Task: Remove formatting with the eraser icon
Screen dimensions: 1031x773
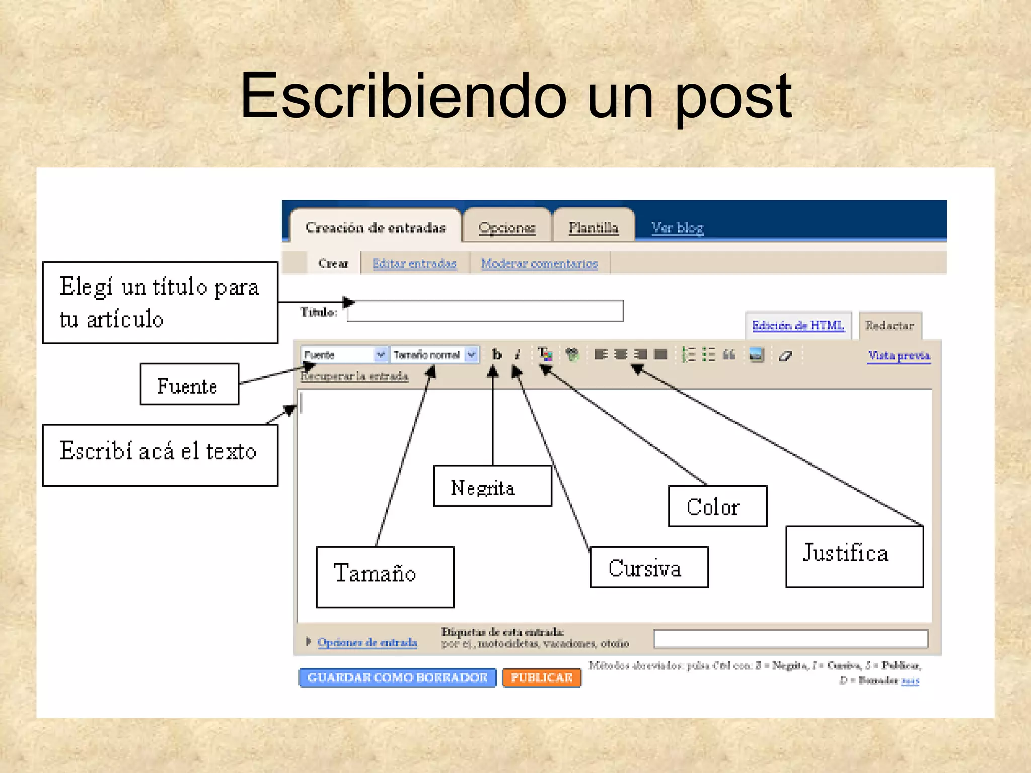Action: 785,356
